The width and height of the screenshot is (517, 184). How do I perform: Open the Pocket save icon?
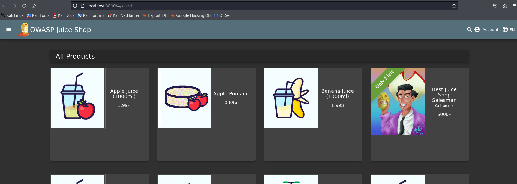point(495,6)
